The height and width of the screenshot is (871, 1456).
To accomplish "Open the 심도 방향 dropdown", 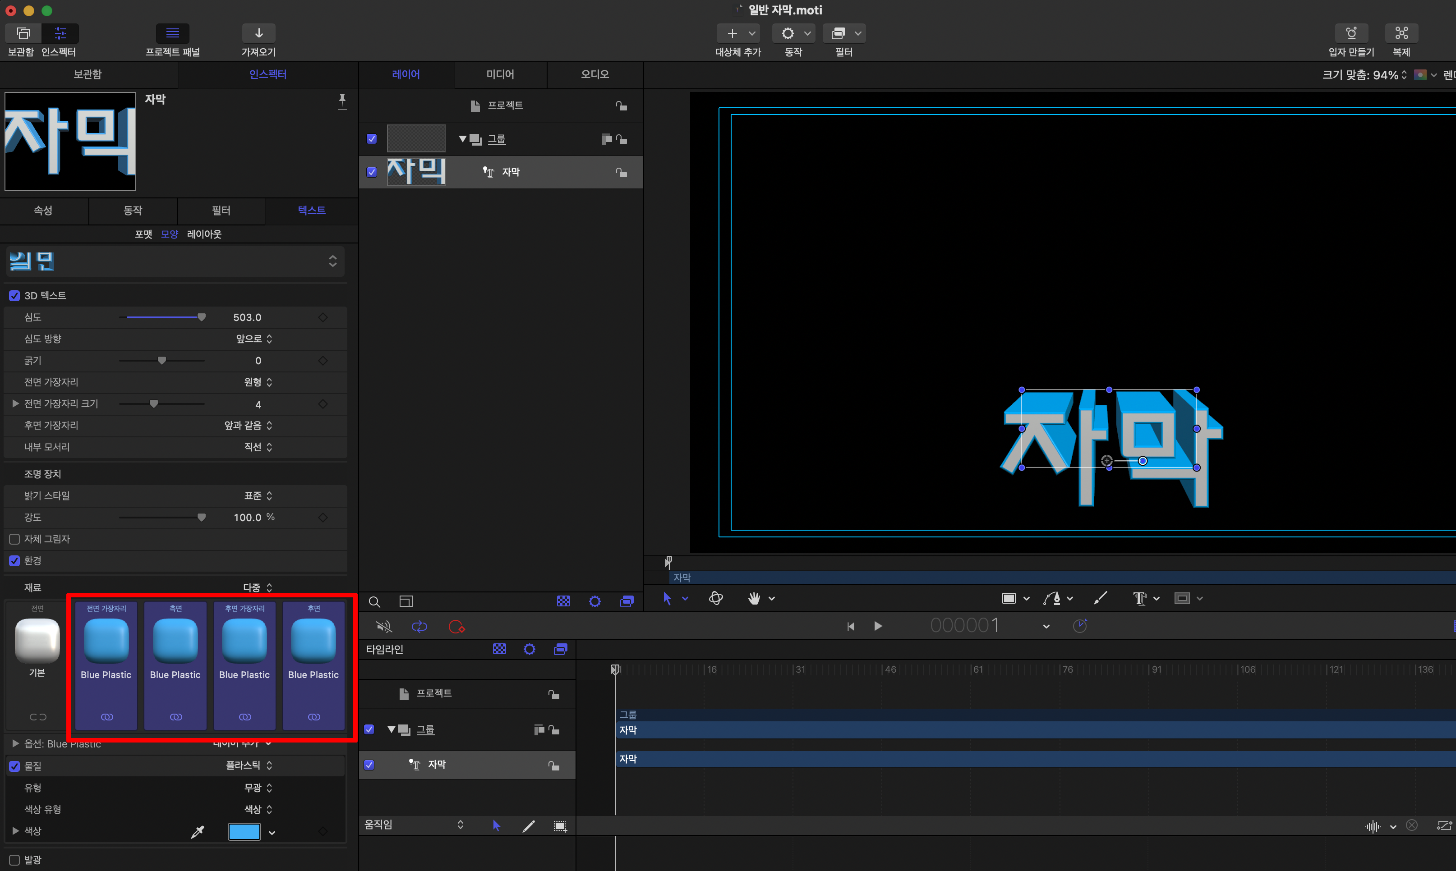I will (254, 339).
